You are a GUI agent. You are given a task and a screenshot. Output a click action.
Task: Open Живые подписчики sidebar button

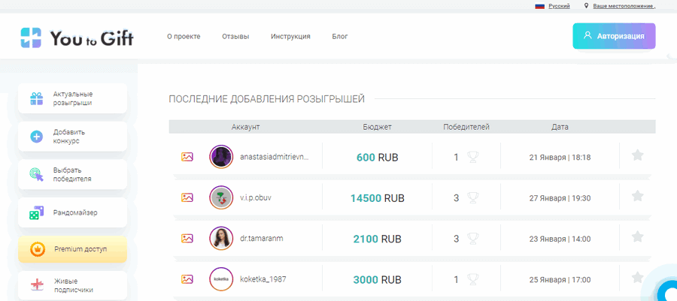(72, 285)
